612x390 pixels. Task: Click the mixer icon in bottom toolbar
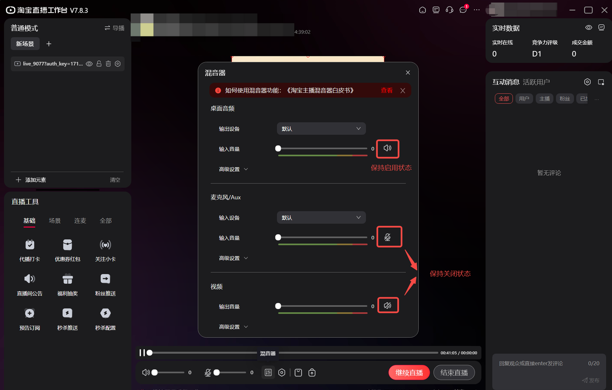click(268, 373)
